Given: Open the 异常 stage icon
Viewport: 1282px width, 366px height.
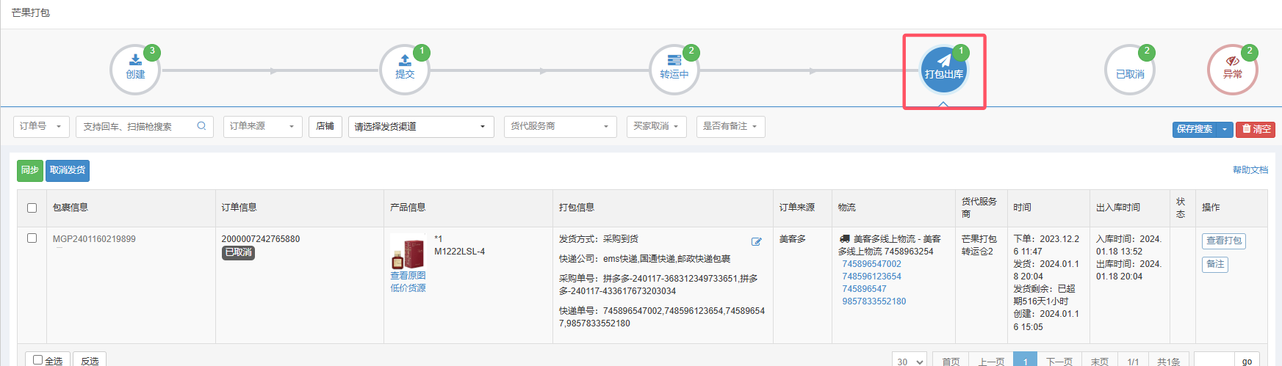Looking at the screenshot, I should pos(1233,70).
